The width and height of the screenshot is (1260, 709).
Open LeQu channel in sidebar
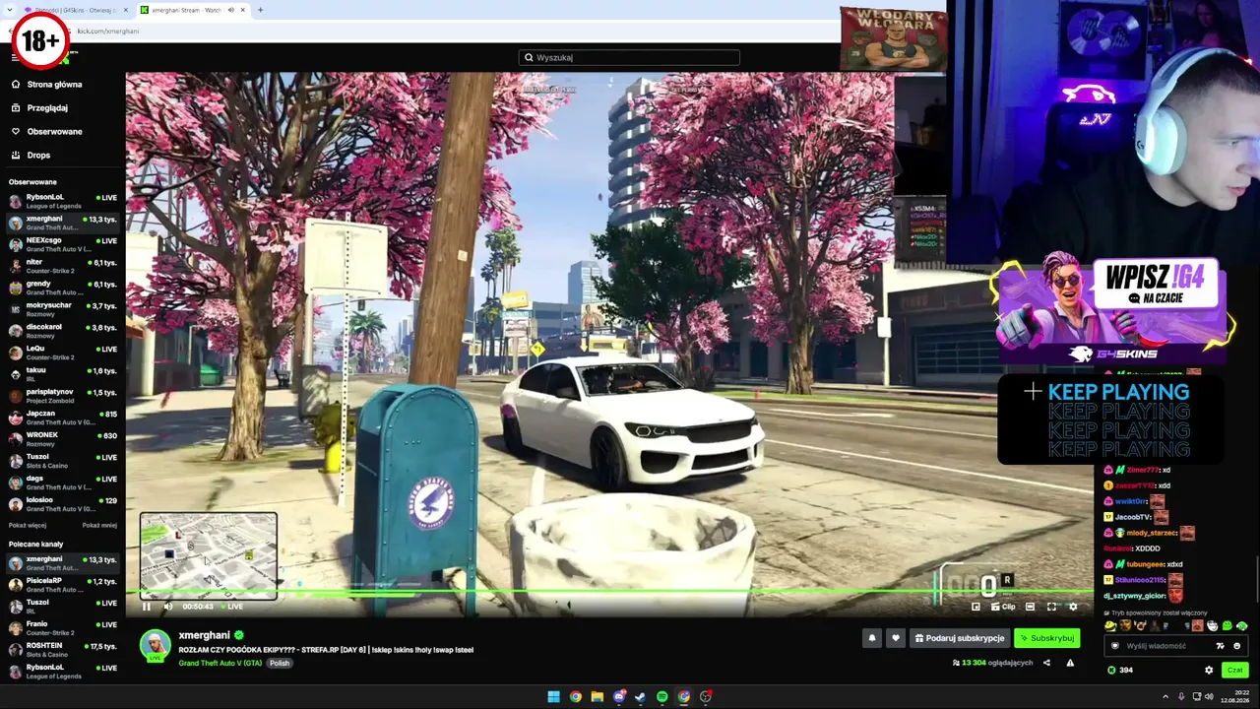(x=63, y=353)
